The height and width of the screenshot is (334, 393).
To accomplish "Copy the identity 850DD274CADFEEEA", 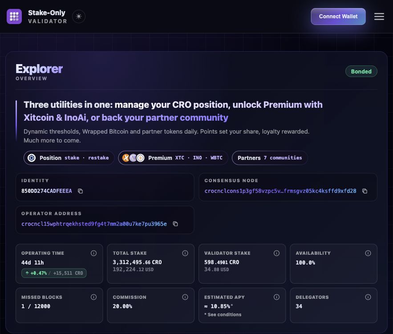I will tap(80, 191).
